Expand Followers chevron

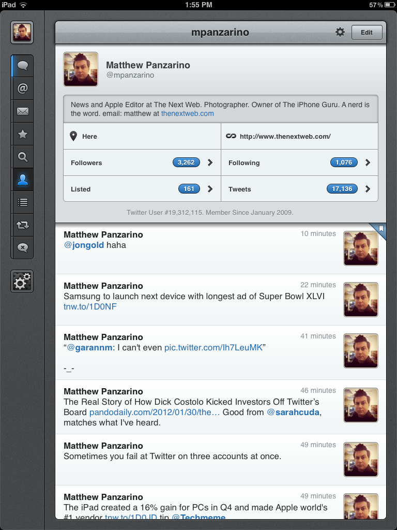[210, 163]
